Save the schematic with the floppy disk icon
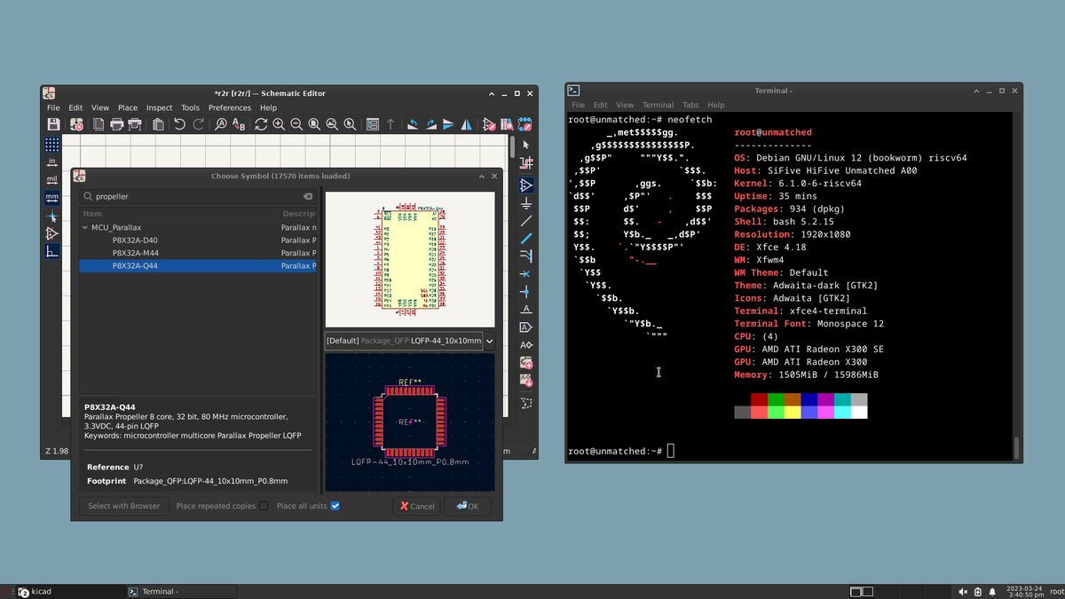 [x=53, y=125]
